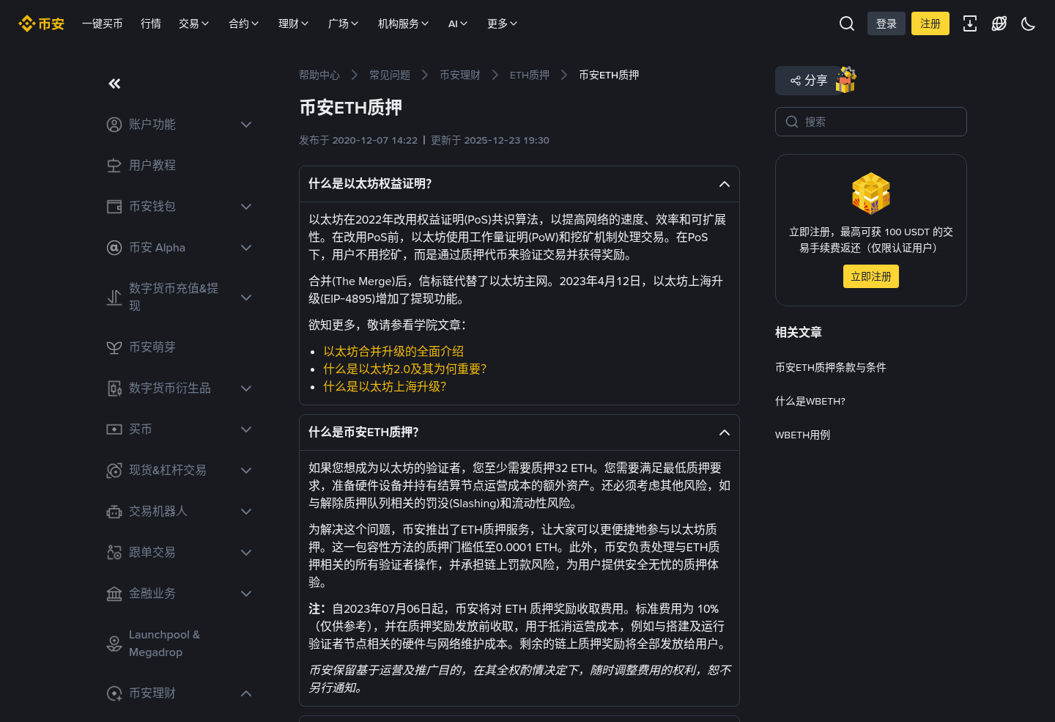Click the download app icon
This screenshot has height=722, width=1055.
pyautogui.click(x=970, y=23)
